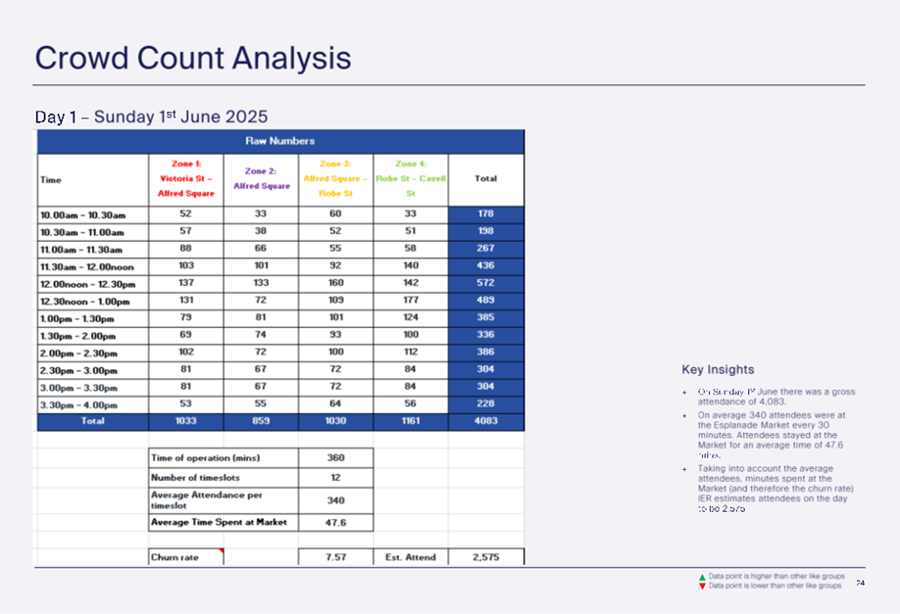Click the red downward triangle legend icon
900x614 pixels.
pos(701,586)
